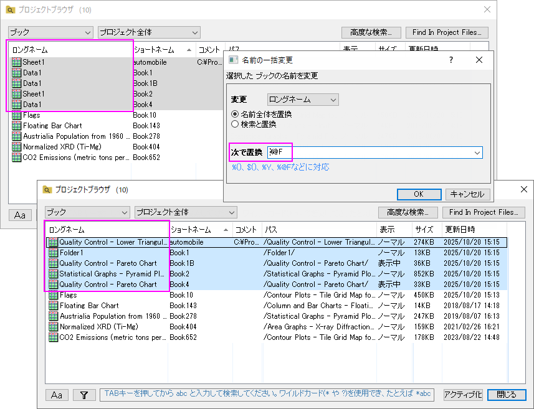Open プロジェクト全体 dropdown in back window

tap(149, 32)
